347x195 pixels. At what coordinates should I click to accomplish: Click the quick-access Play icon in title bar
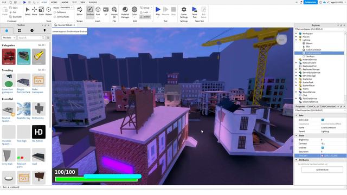pyautogui.click(x=24, y=2)
